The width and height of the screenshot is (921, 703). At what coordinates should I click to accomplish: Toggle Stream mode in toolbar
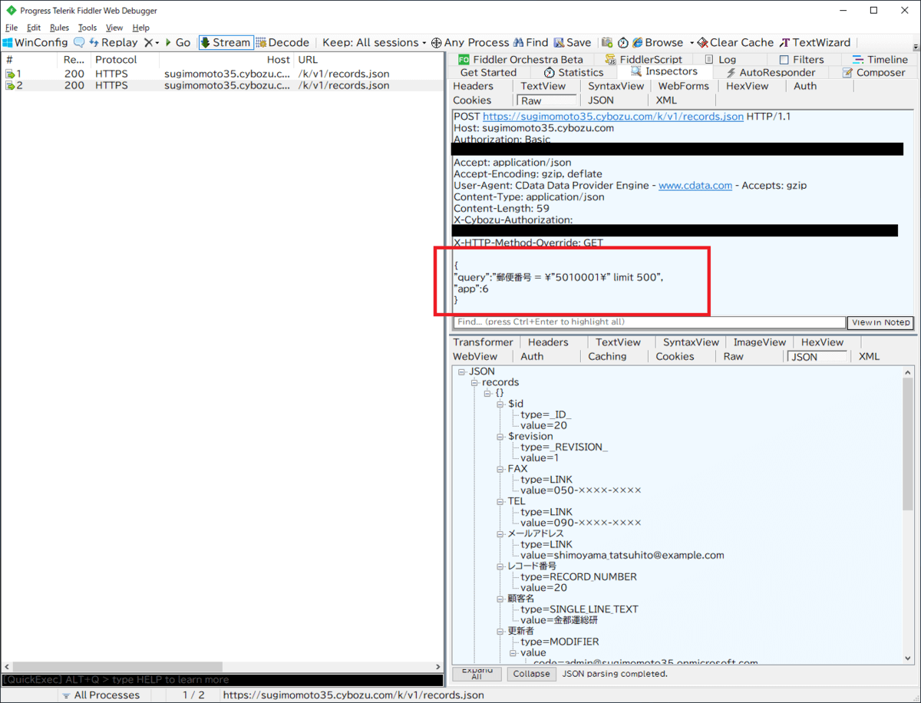click(x=225, y=43)
